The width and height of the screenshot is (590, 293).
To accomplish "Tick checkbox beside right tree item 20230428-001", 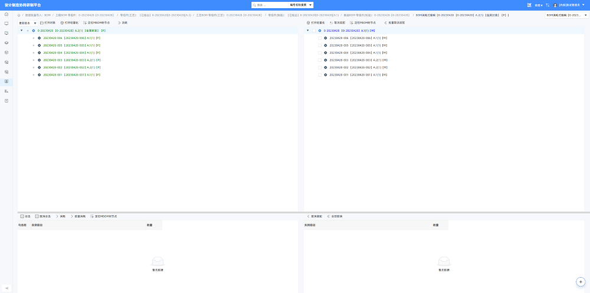I will pos(320,75).
